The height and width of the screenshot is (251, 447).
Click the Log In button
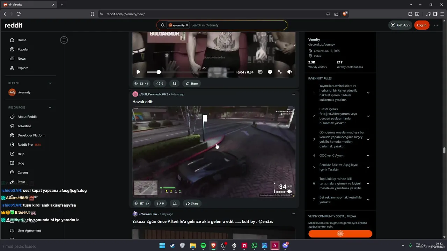(x=422, y=25)
